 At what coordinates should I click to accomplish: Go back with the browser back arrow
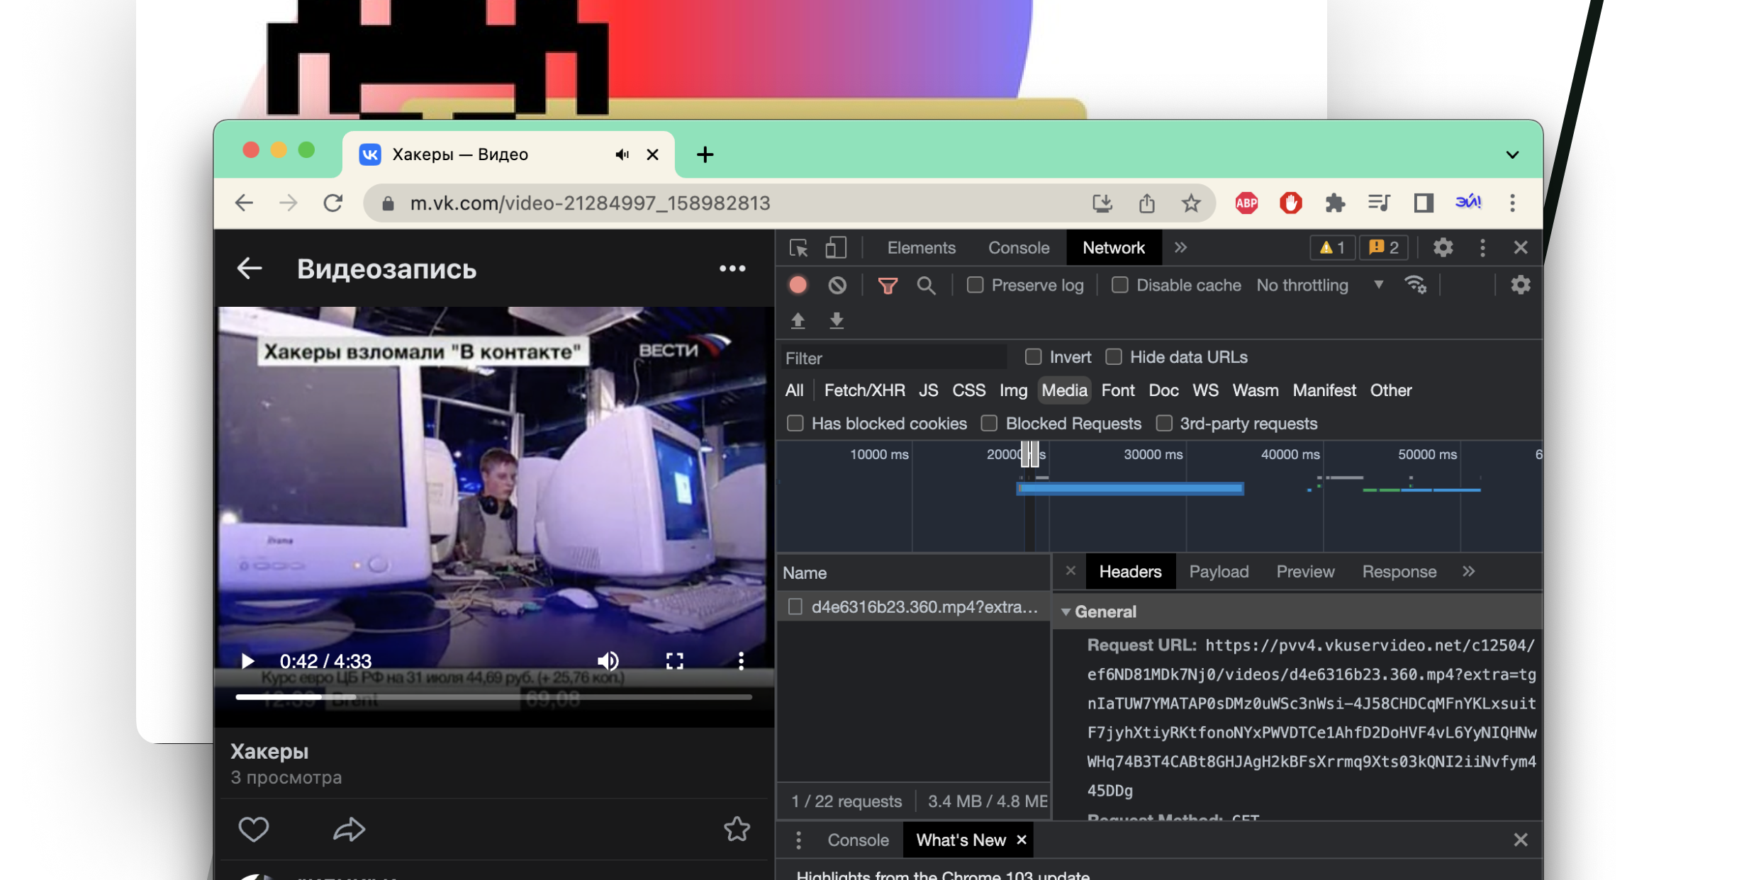pos(244,203)
